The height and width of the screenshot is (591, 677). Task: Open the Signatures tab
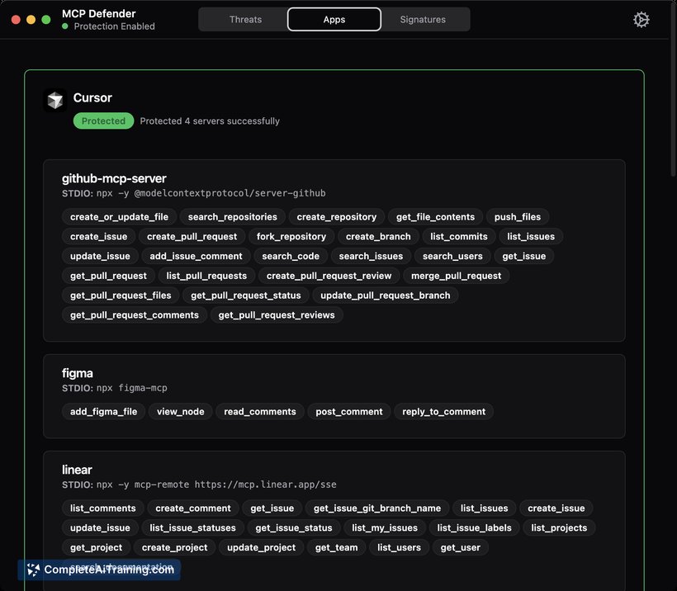(423, 20)
